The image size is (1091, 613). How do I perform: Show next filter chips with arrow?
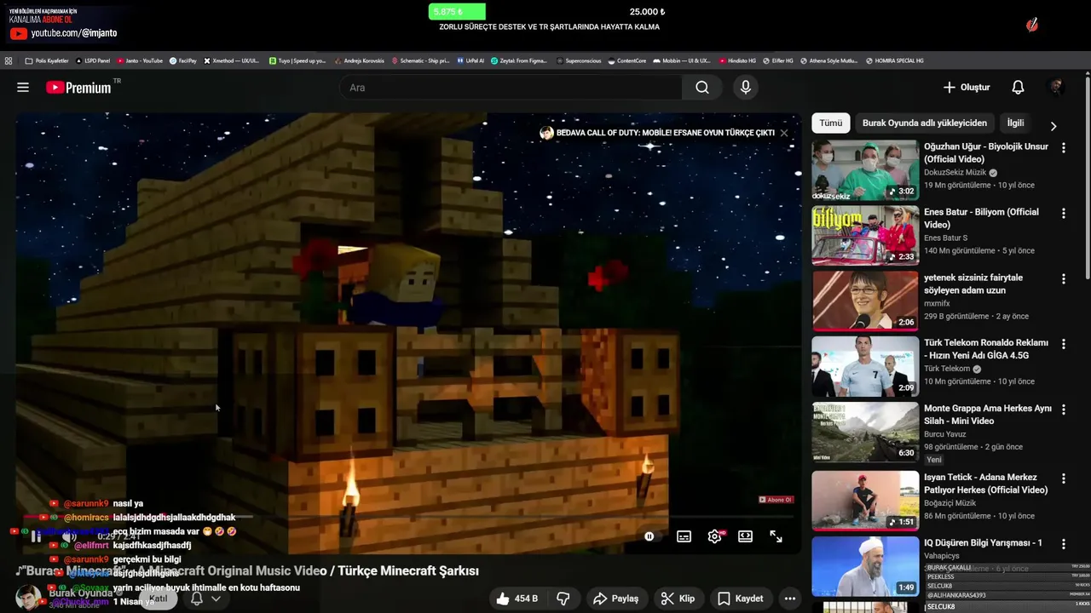point(1053,126)
